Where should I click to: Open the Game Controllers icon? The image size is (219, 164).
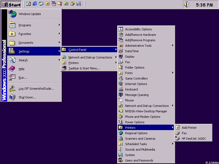(x=121, y=78)
